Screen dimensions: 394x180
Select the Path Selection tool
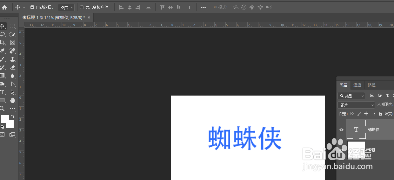(x=12, y=92)
